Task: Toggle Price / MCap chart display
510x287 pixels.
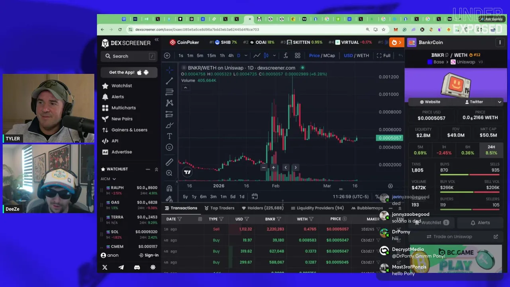Action: [322, 55]
